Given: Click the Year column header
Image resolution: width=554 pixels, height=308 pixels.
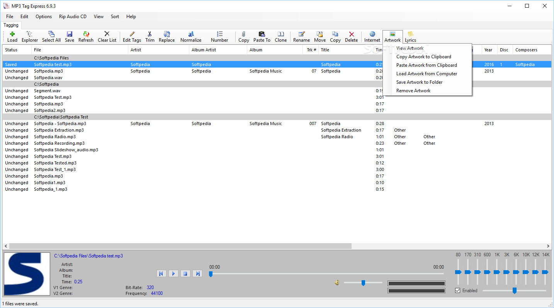Looking at the screenshot, I should [x=489, y=50].
